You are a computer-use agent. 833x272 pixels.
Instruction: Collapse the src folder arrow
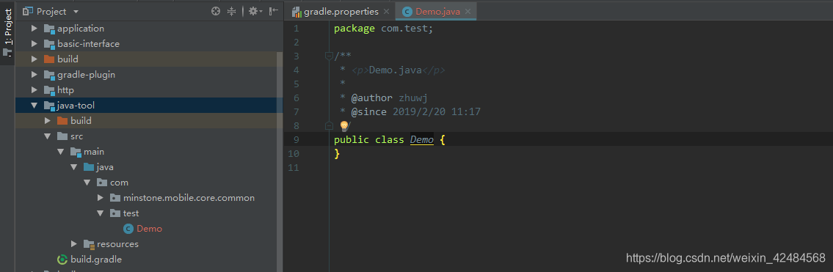pyautogui.click(x=47, y=136)
